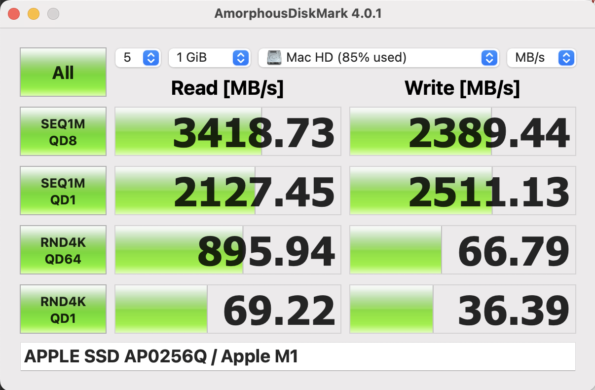This screenshot has width=595, height=390.
Task: Start the RND4K QD1 test
Action: (63, 309)
